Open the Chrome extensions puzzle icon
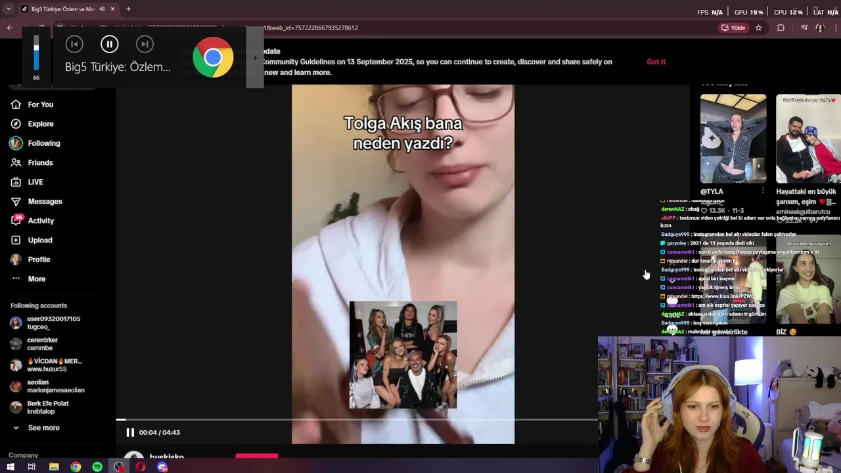 click(781, 28)
